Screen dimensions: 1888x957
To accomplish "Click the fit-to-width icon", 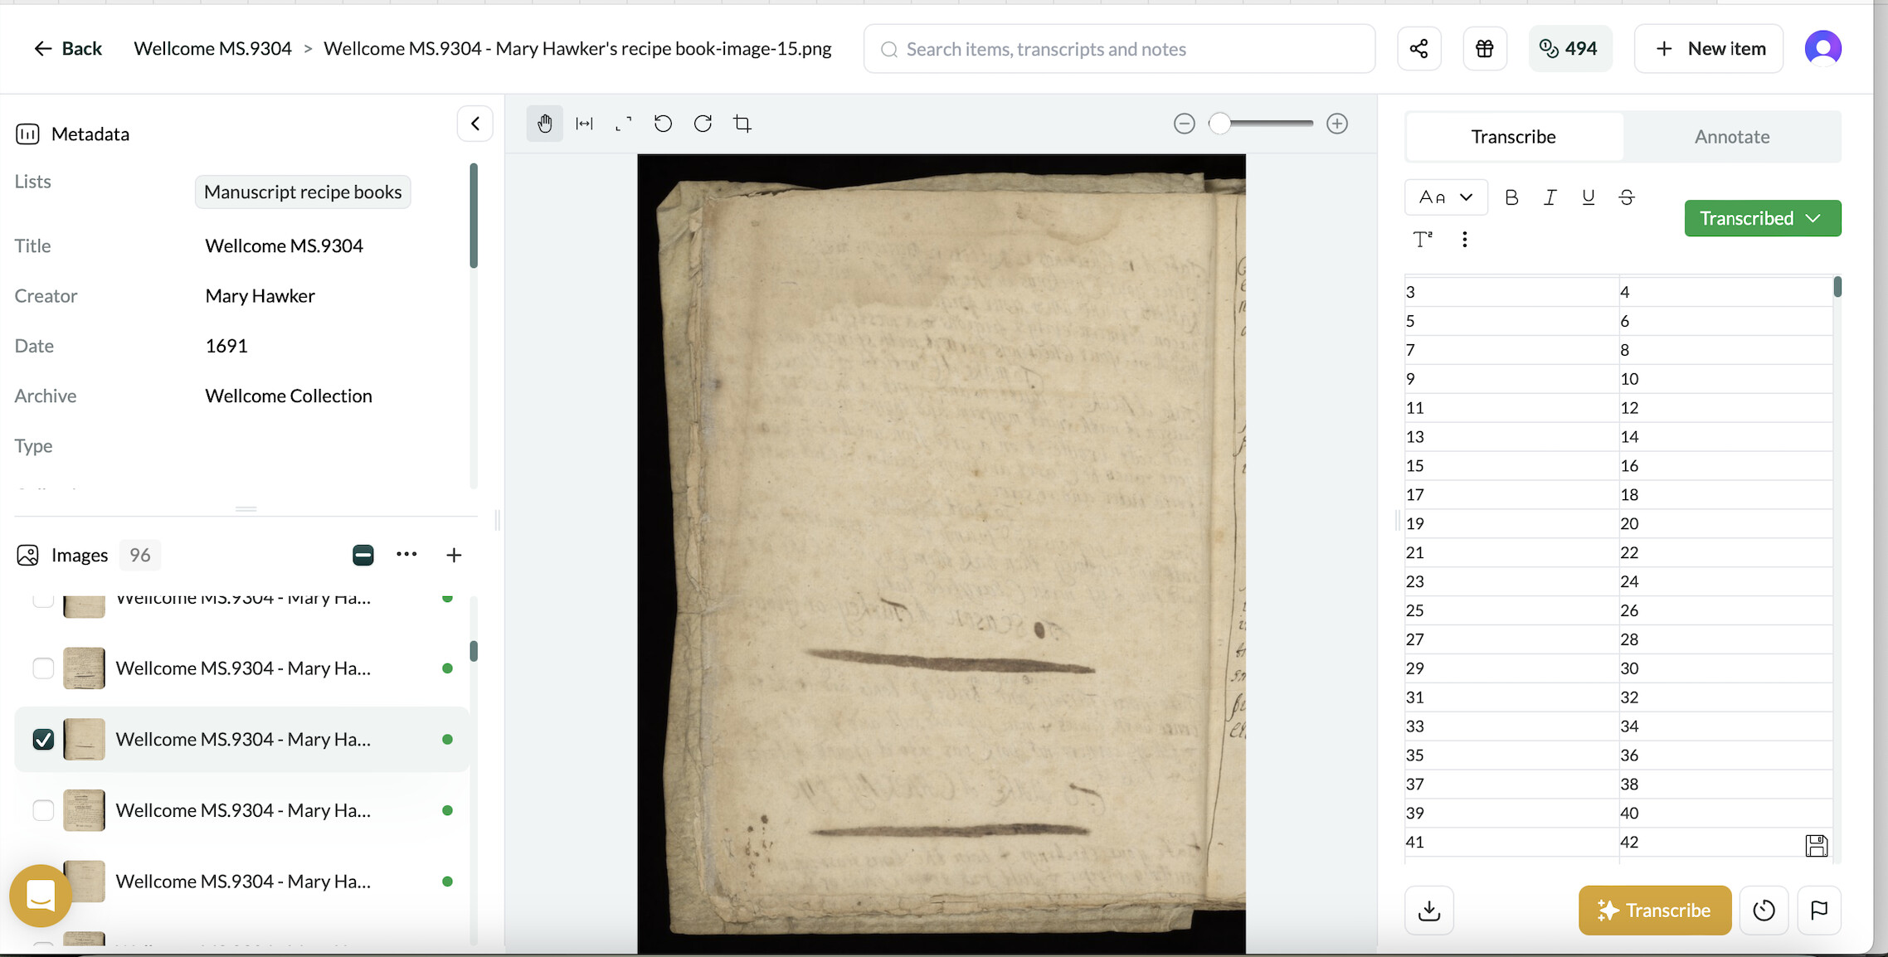I will pos(584,124).
